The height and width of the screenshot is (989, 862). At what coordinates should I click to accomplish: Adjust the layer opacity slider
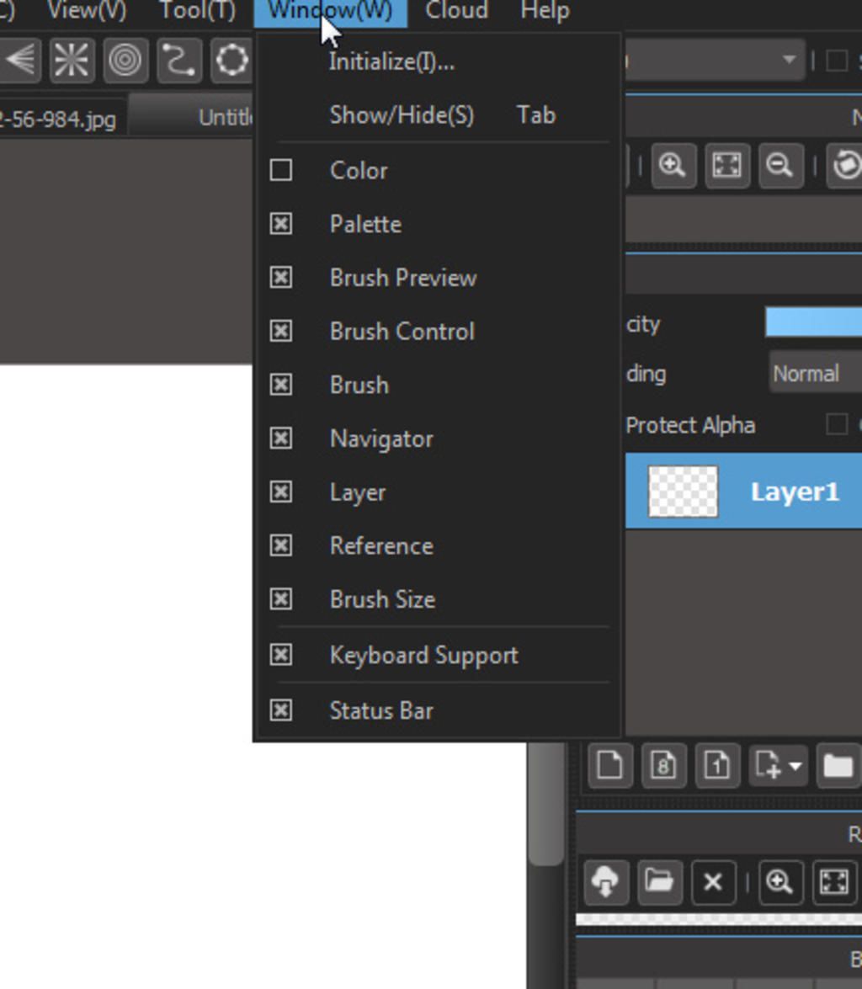(x=813, y=322)
